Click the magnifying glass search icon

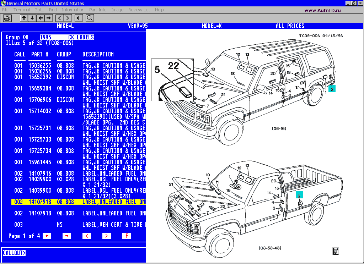[90, 18]
